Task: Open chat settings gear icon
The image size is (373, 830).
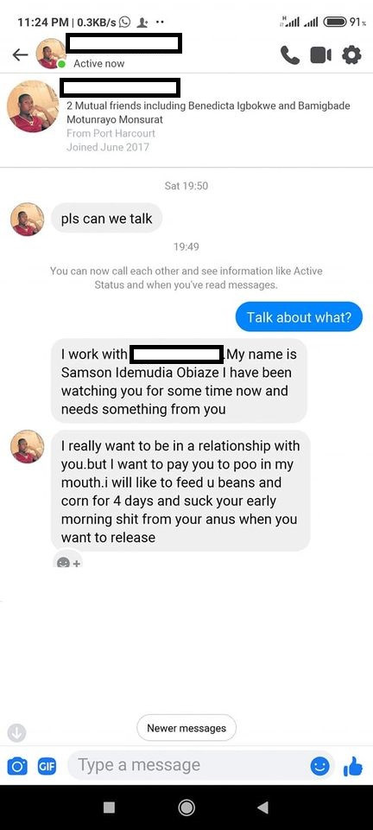Action: tap(352, 55)
